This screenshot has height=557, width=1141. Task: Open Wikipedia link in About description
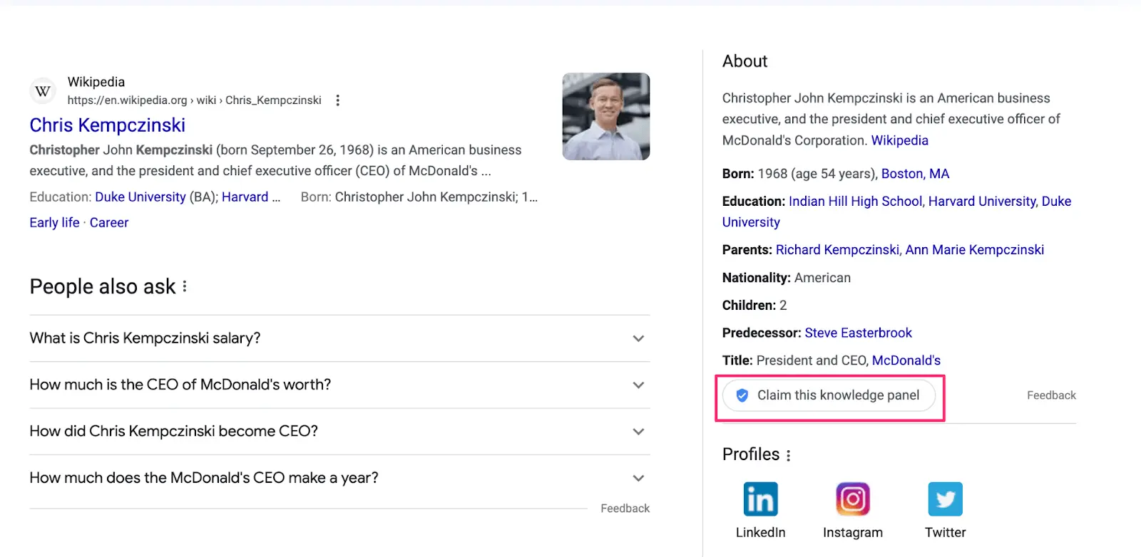click(899, 140)
